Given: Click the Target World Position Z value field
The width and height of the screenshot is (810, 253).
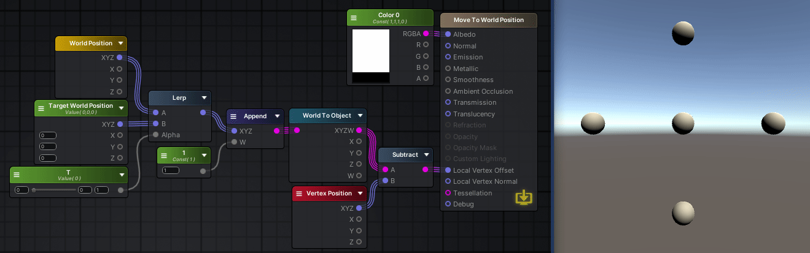Looking at the screenshot, I should tap(47, 158).
